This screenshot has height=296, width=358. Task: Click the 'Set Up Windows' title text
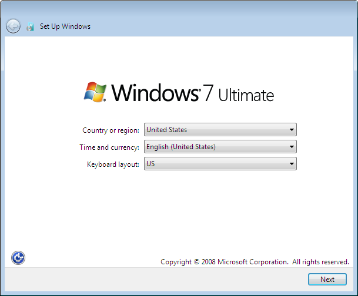tap(65, 26)
